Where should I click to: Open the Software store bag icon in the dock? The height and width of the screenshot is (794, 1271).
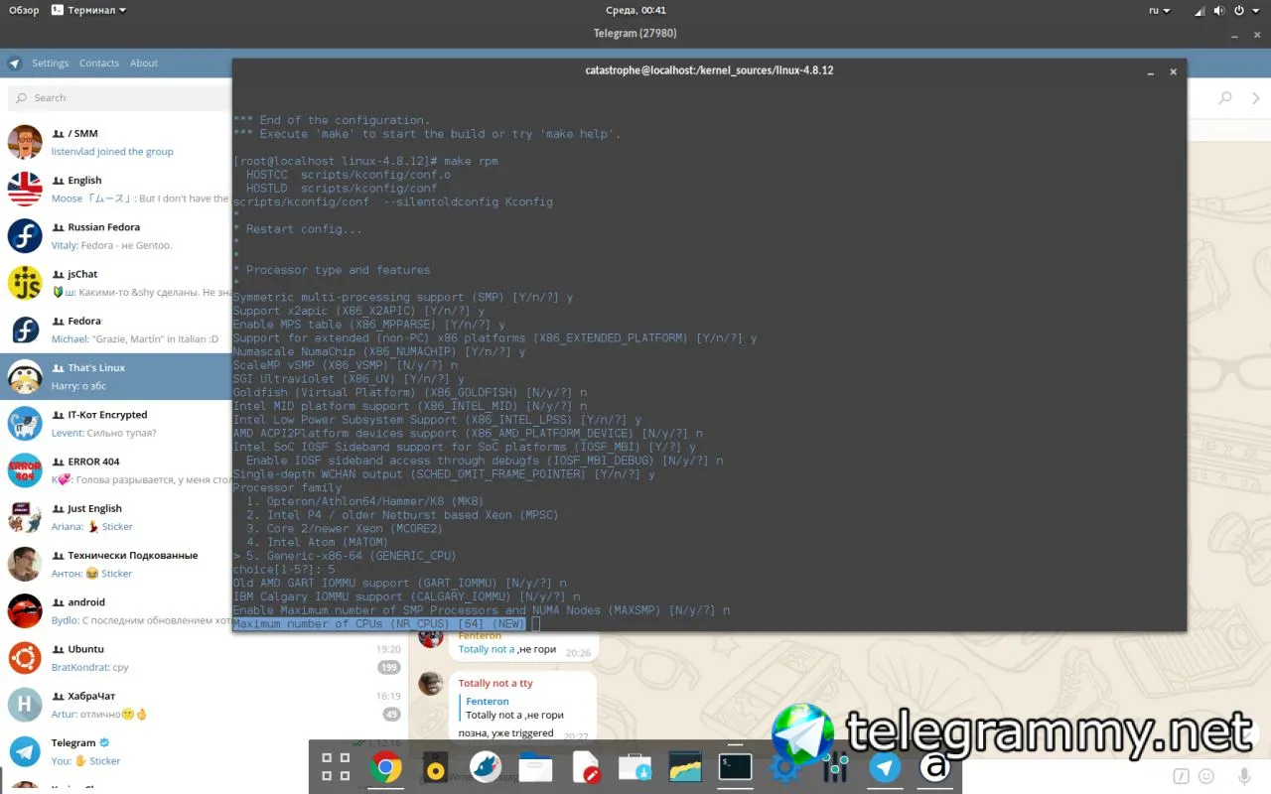pos(635,767)
